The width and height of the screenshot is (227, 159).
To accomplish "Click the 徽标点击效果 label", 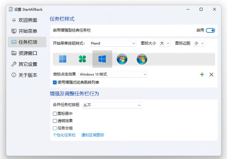I will point(64,74).
